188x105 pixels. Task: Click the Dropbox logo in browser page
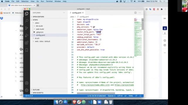click(x=1, y=18)
